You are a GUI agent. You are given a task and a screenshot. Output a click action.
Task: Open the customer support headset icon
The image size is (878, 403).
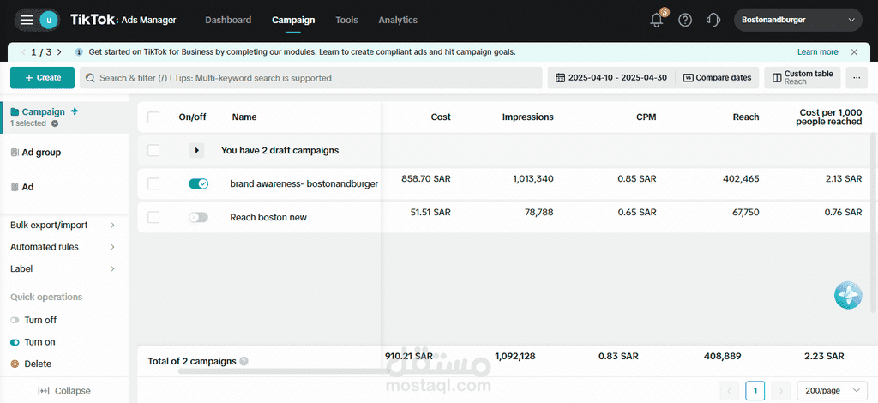click(713, 21)
